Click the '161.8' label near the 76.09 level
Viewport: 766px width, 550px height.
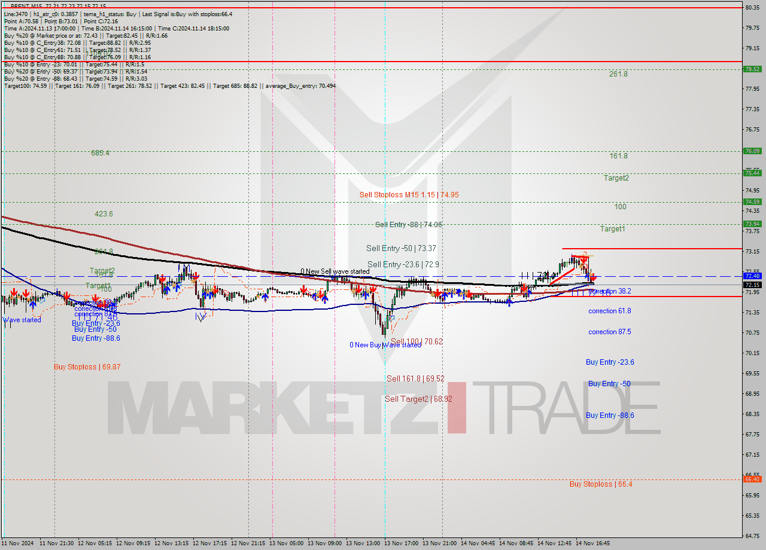(618, 156)
